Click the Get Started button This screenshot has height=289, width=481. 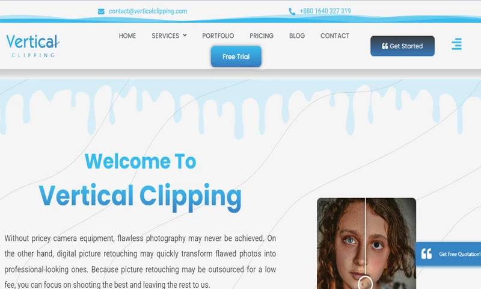coord(402,46)
